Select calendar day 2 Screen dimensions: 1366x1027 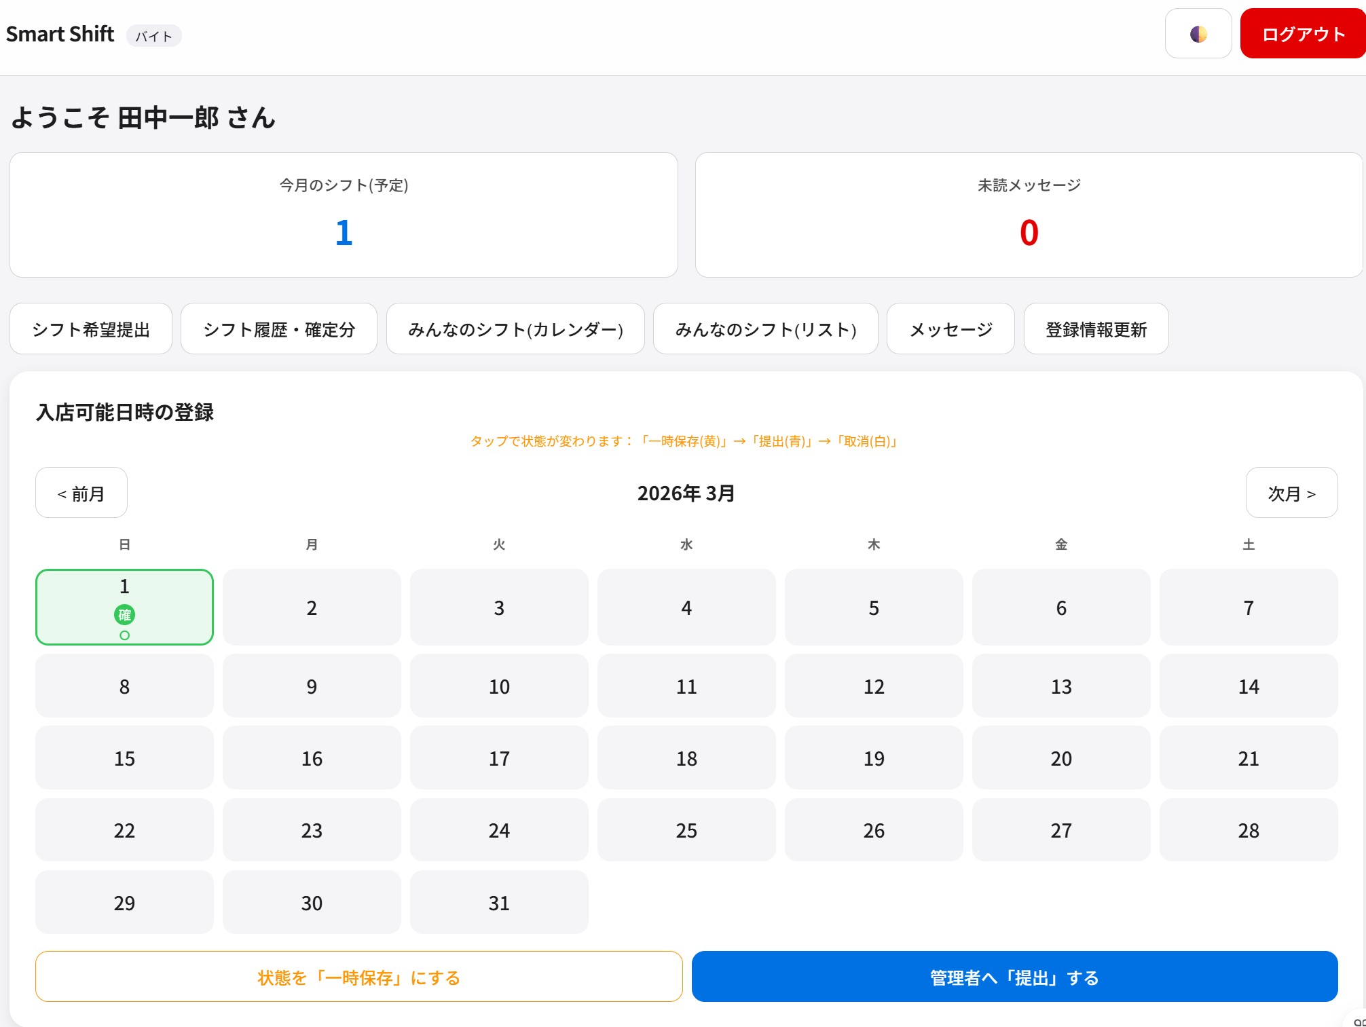point(312,608)
